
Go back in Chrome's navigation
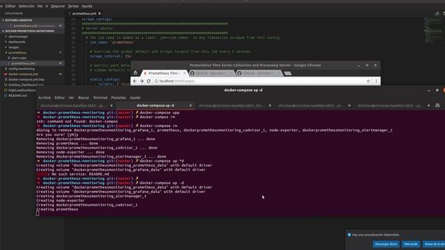135,81
